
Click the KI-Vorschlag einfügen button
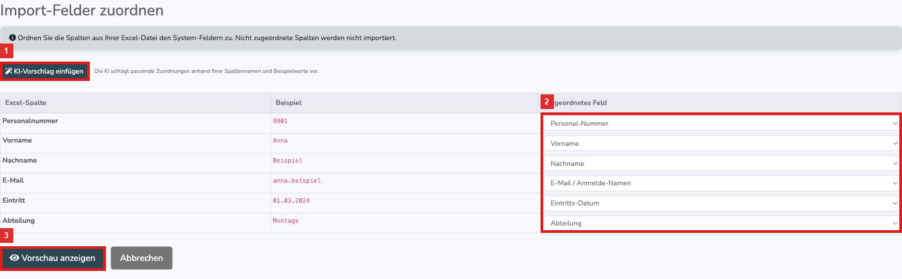pyautogui.click(x=45, y=71)
